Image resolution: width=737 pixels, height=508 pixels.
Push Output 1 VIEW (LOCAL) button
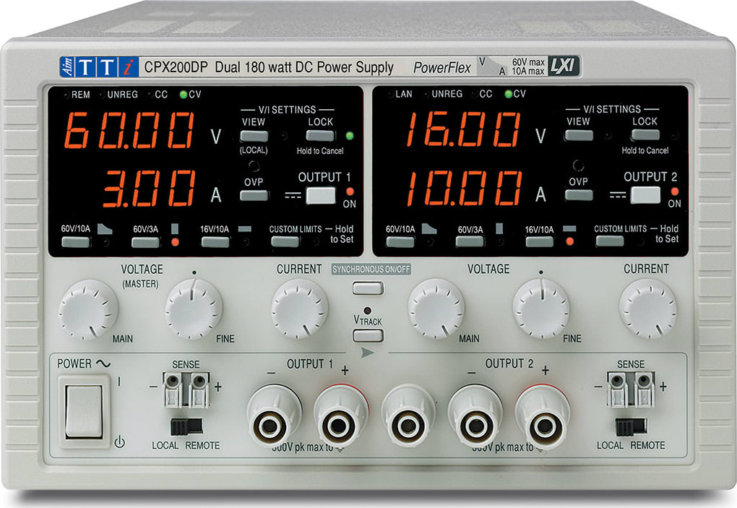point(254,137)
